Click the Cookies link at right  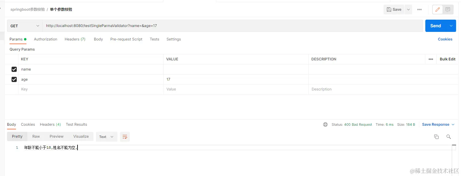445,39
